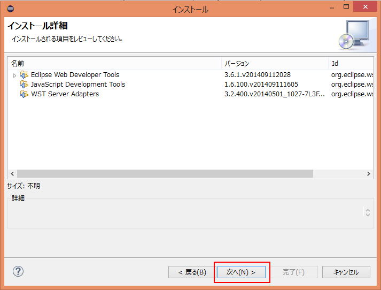Click the Id cell of the WST Server Adapters row
The height and width of the screenshot is (290, 381).
[352, 94]
